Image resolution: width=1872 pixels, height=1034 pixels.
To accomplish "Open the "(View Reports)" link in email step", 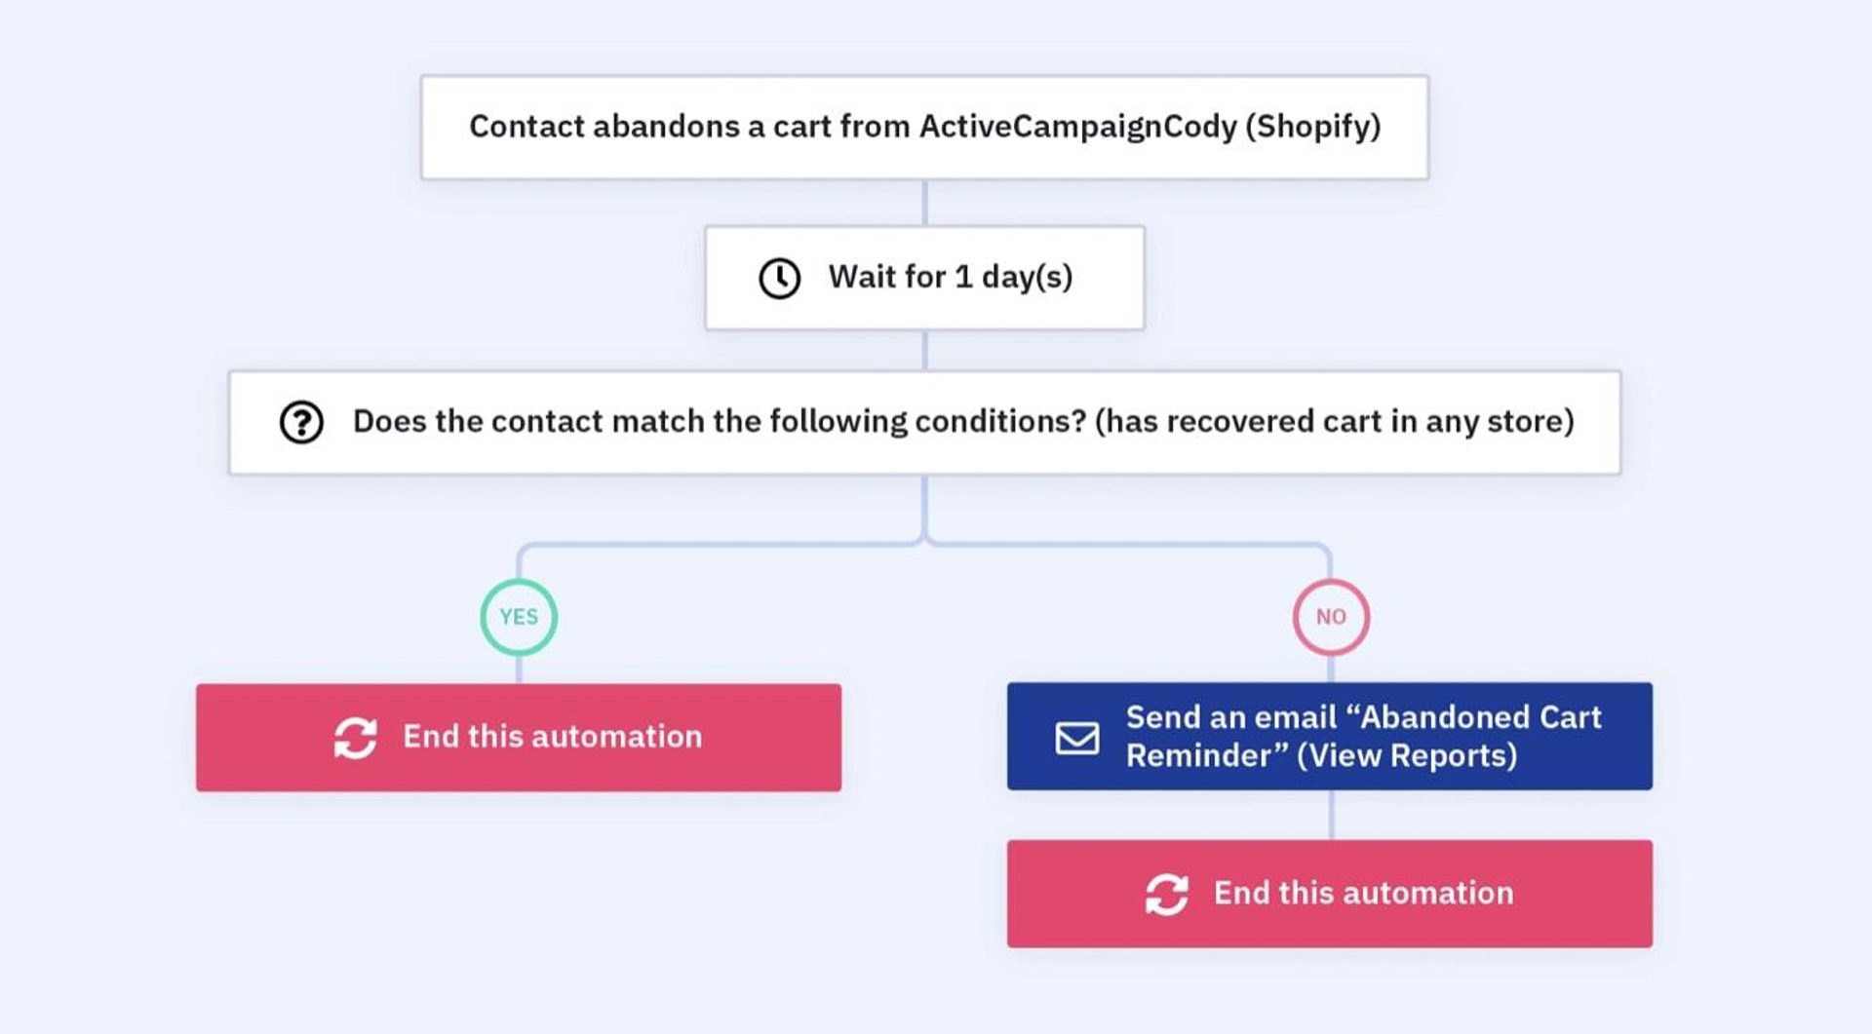I will tap(1406, 756).
